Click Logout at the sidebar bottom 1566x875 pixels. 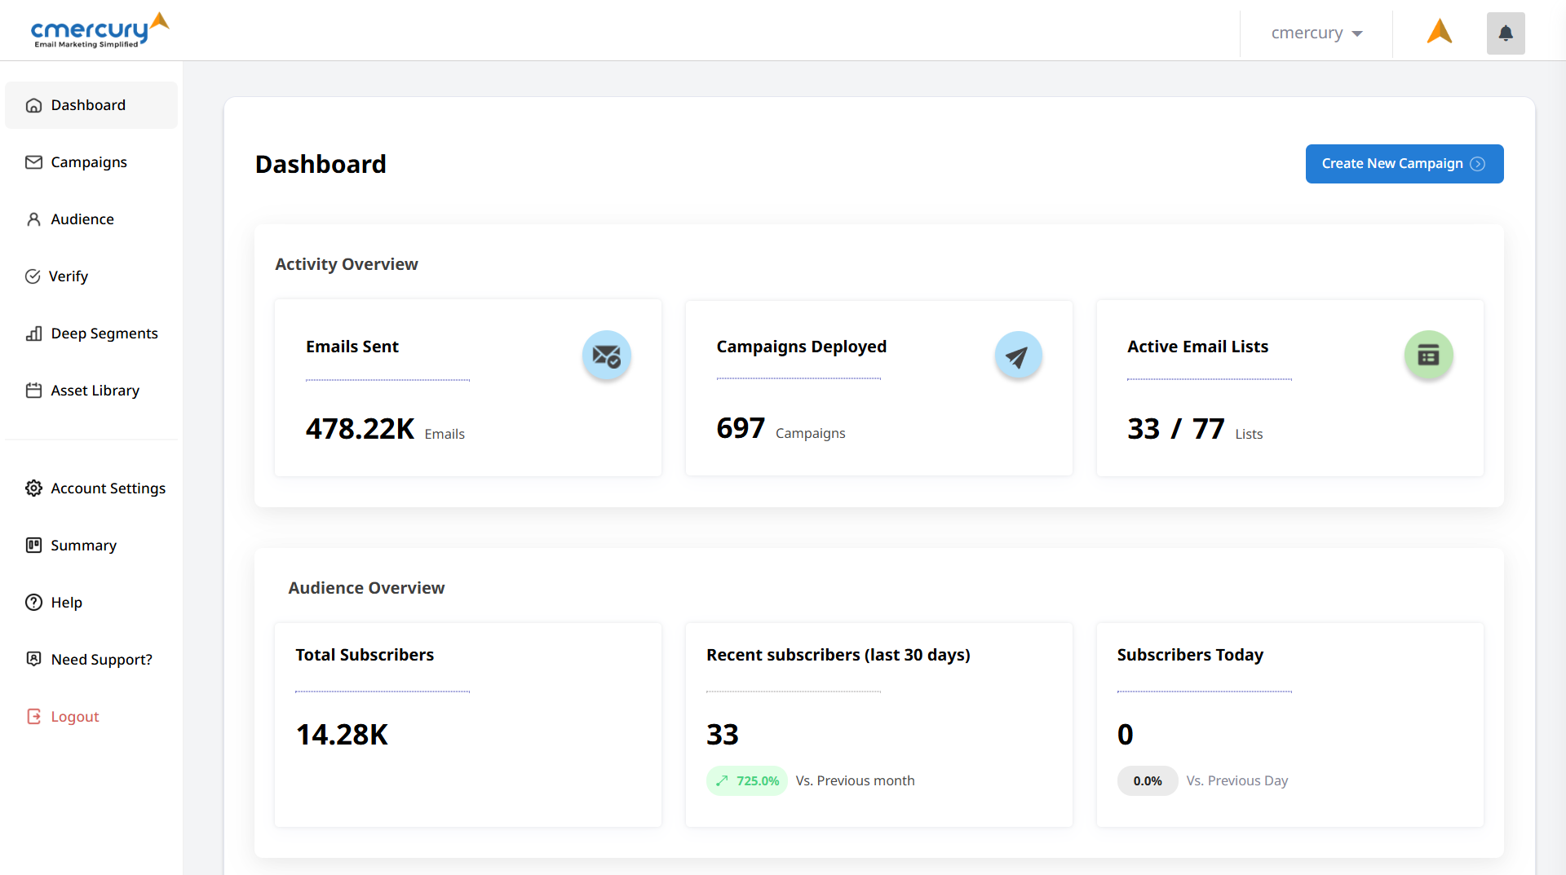74,716
